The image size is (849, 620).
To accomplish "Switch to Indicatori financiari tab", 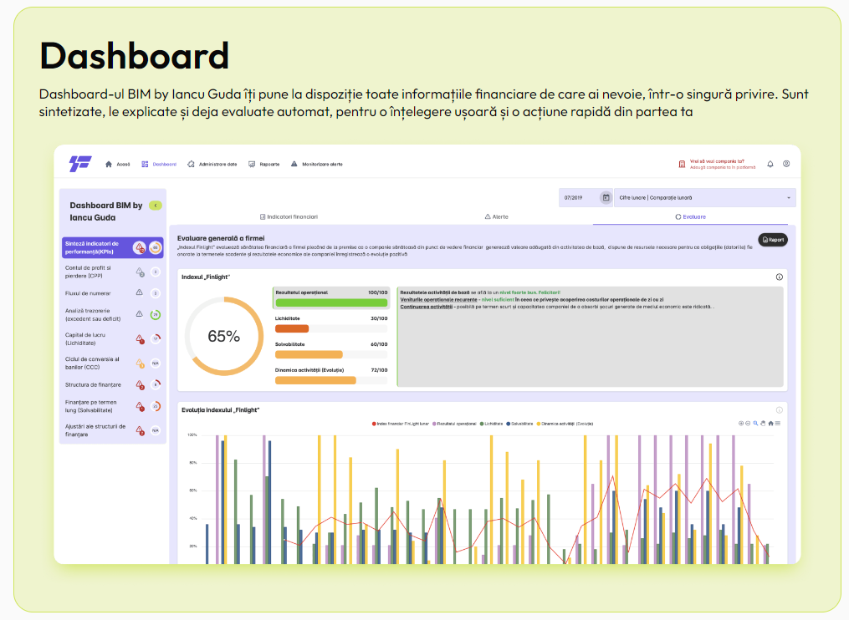I will (x=289, y=216).
